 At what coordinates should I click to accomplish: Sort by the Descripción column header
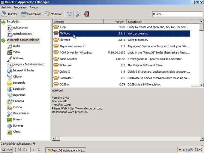point(158,22)
